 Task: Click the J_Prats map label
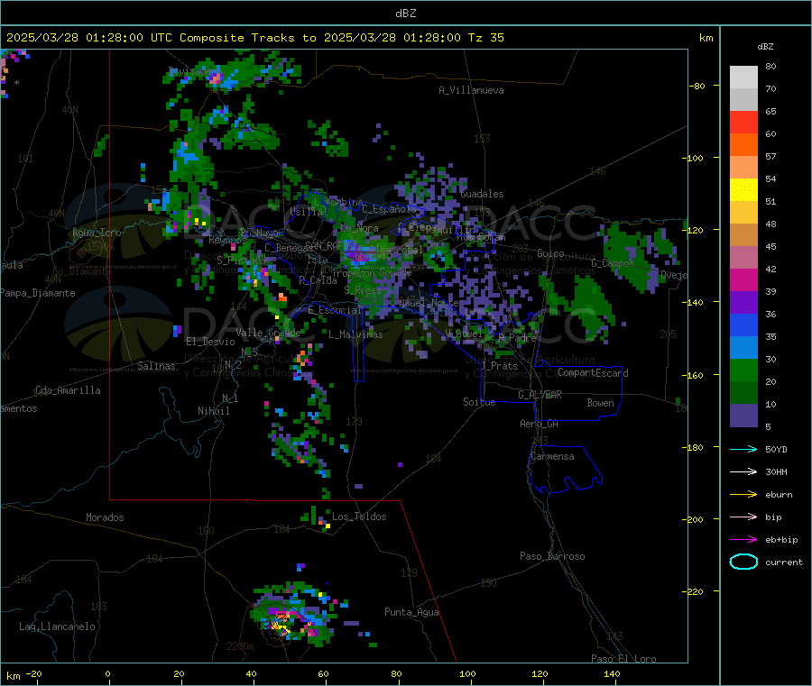[x=499, y=365]
